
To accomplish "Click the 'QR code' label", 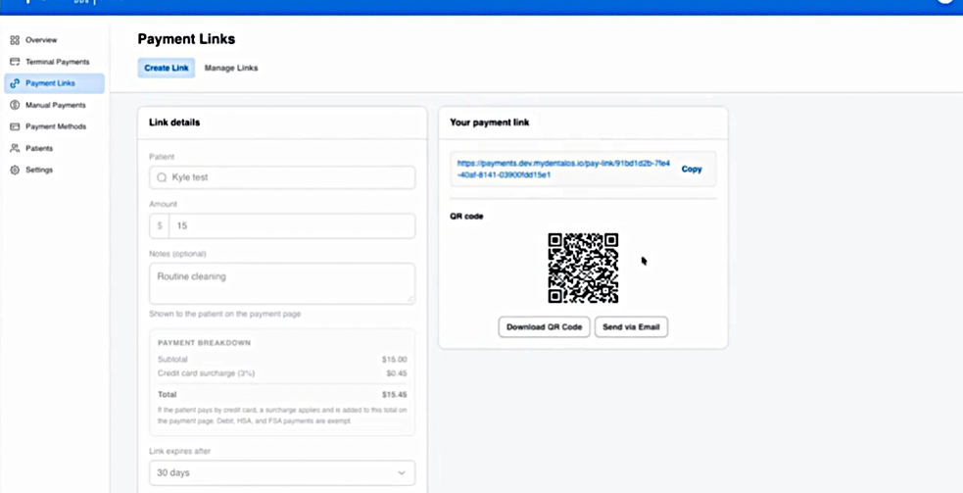I will [x=466, y=217].
